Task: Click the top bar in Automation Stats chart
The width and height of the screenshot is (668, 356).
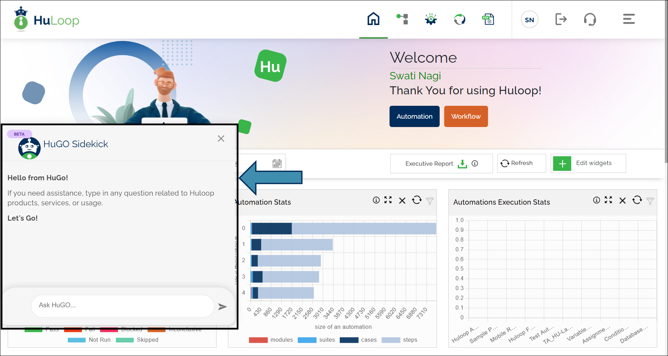Action: [x=343, y=229]
